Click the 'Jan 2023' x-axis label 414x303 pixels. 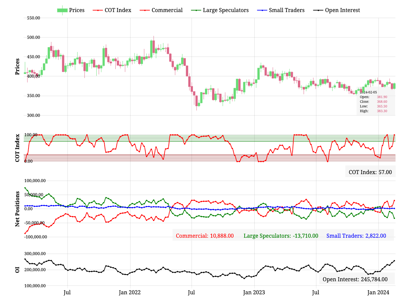coord(254,292)
